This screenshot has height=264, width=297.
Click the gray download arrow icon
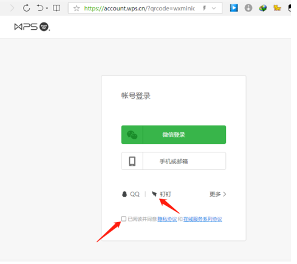pos(248,8)
